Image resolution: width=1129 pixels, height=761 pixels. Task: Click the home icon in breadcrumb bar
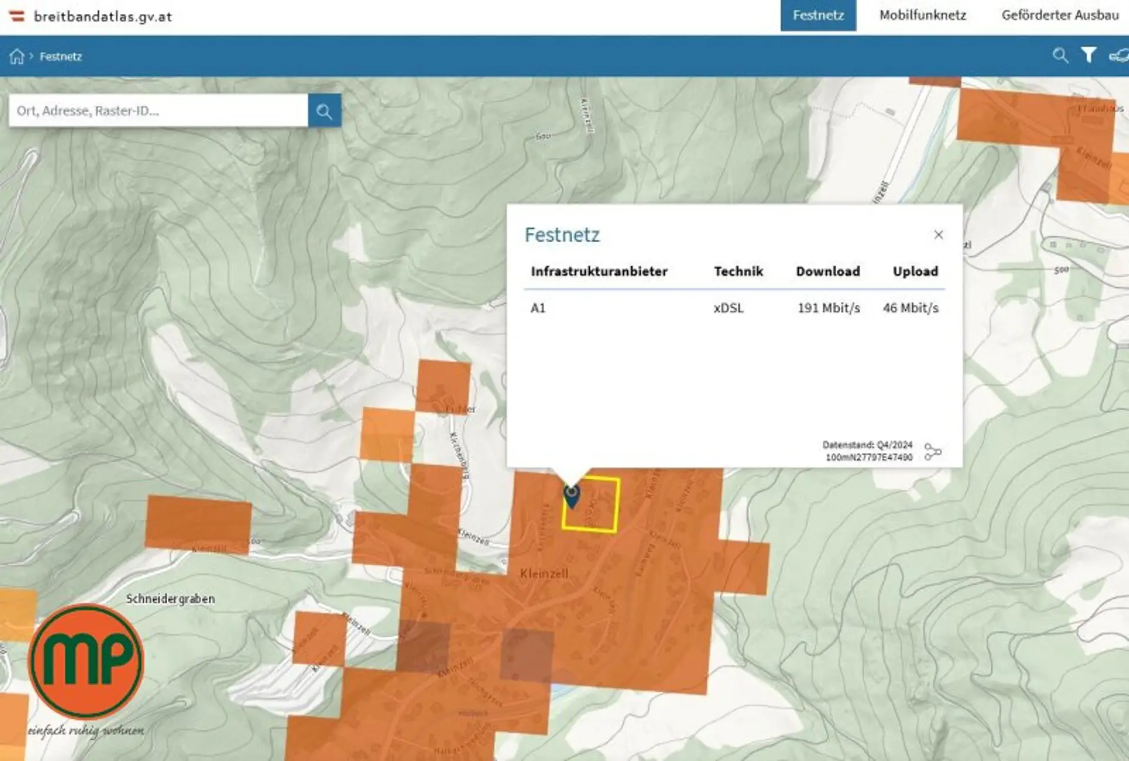[x=16, y=56]
